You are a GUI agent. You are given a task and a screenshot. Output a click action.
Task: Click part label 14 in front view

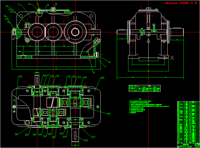(7, 6)
